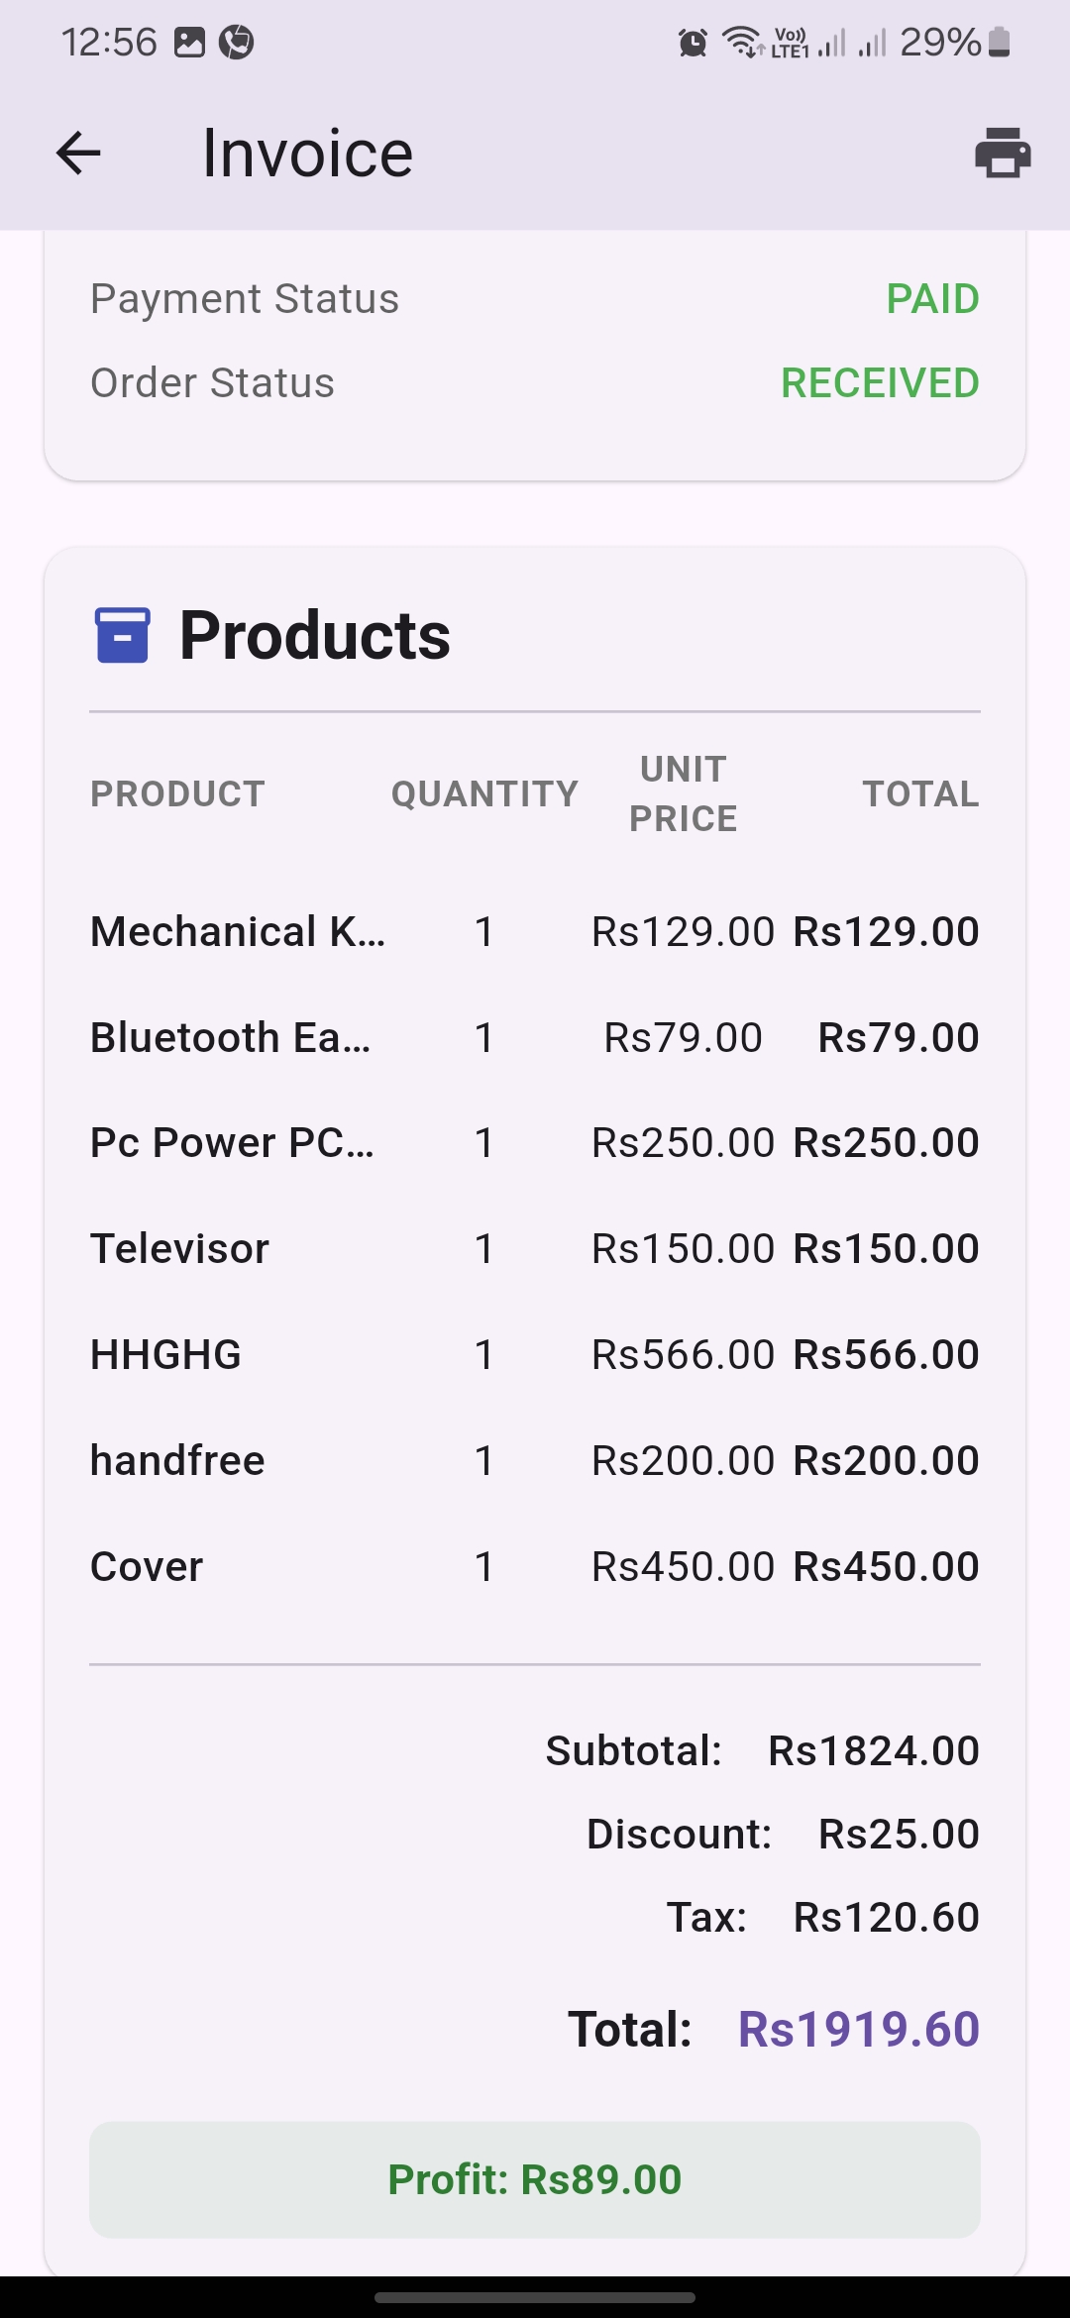This screenshot has width=1070, height=2318.
Task: Tap the Wi-Fi signal status icon
Action: [743, 43]
